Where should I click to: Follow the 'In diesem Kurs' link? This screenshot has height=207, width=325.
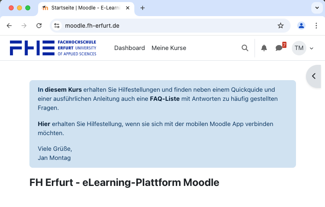(60, 89)
